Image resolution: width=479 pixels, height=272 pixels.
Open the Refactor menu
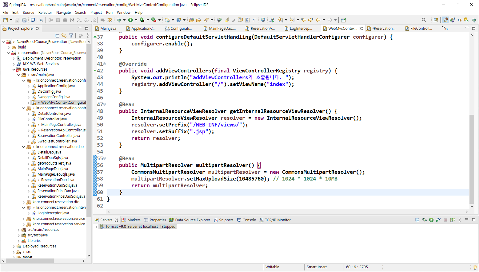click(x=45, y=12)
